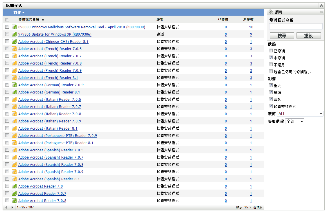
Task: Check the box for 979306 Update for Windows XP
Action: (7, 34)
